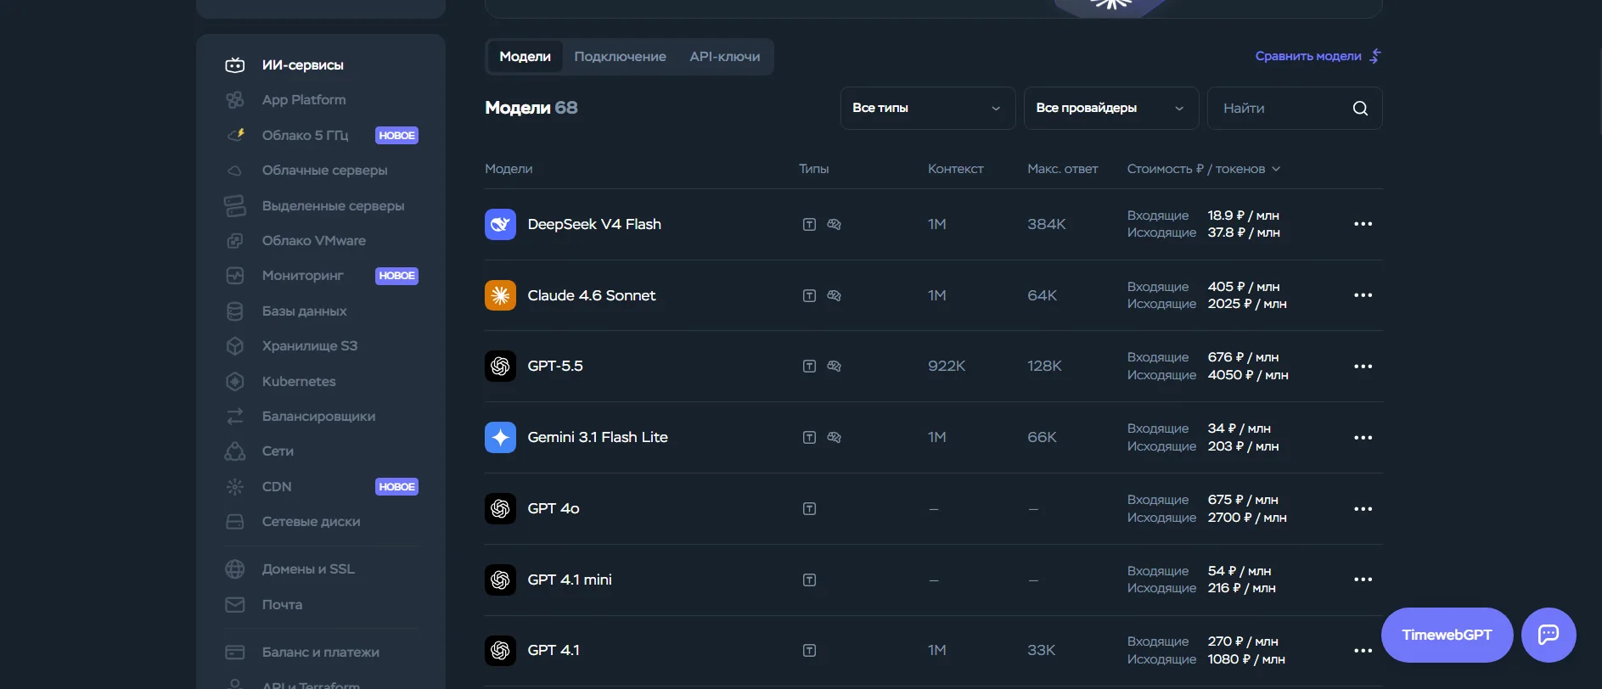This screenshot has height=689, width=1602.
Task: Open more options for GPT 4o
Action: click(x=1363, y=509)
